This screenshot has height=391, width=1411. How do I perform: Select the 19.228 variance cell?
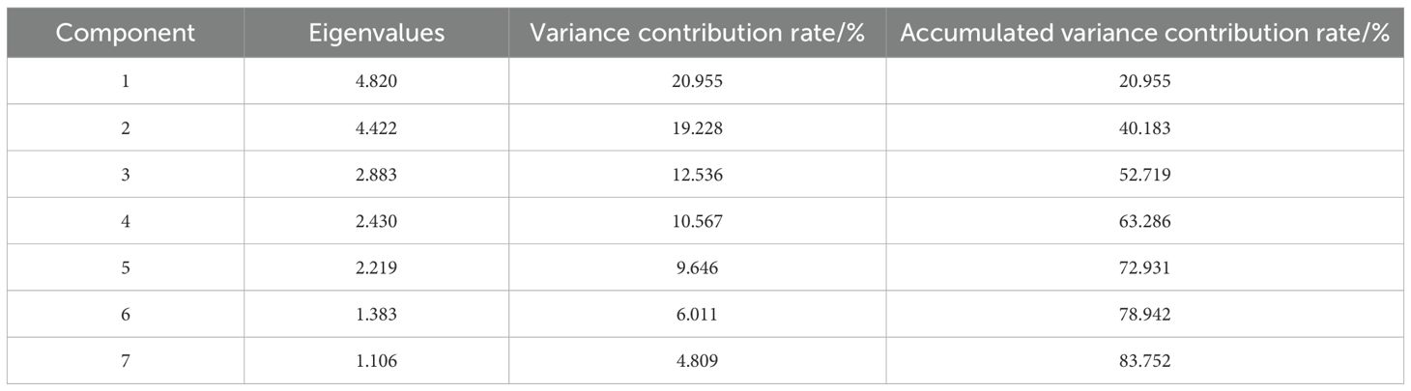697,127
